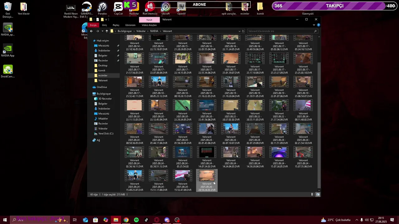Open the taskbar clock showing 20:15
The width and height of the screenshot is (399, 224).
click(381, 220)
